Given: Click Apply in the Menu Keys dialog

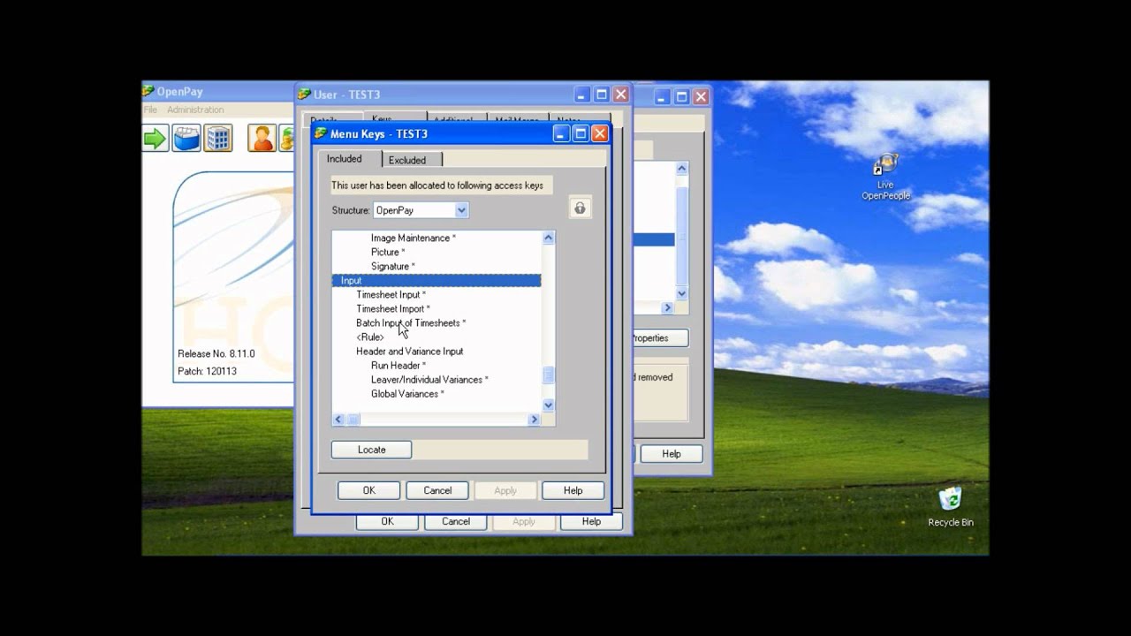Looking at the screenshot, I should point(505,490).
